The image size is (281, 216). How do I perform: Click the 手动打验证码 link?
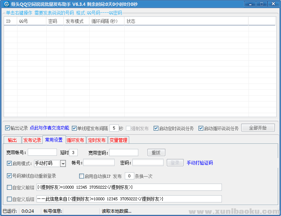(x=200, y=163)
